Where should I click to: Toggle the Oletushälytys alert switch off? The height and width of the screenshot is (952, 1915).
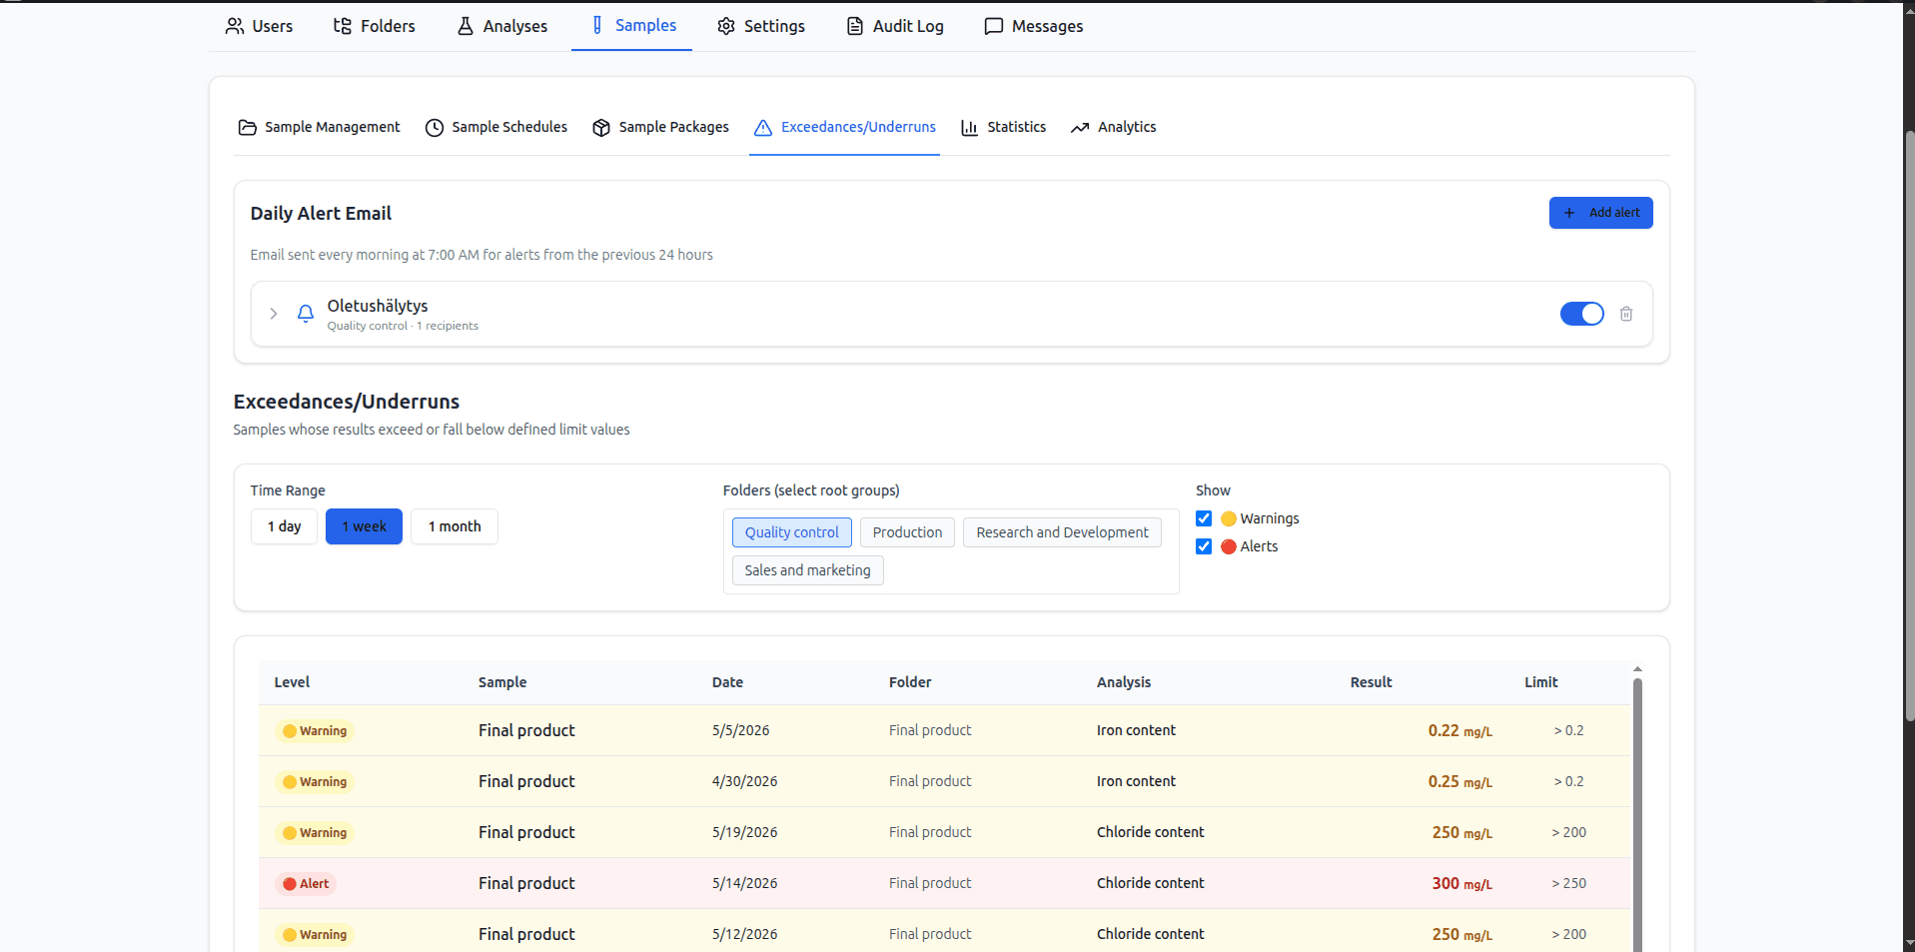tap(1581, 314)
